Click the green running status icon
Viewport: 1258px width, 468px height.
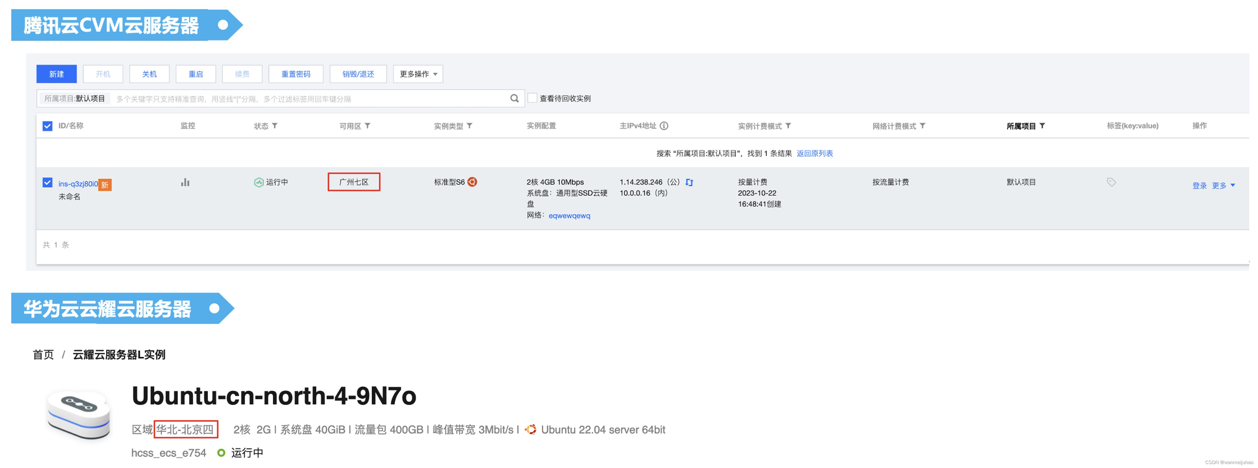click(x=259, y=183)
